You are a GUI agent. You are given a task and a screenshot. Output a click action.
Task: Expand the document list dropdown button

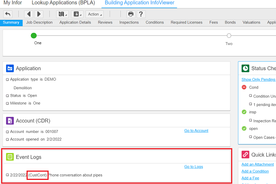click(x=77, y=14)
